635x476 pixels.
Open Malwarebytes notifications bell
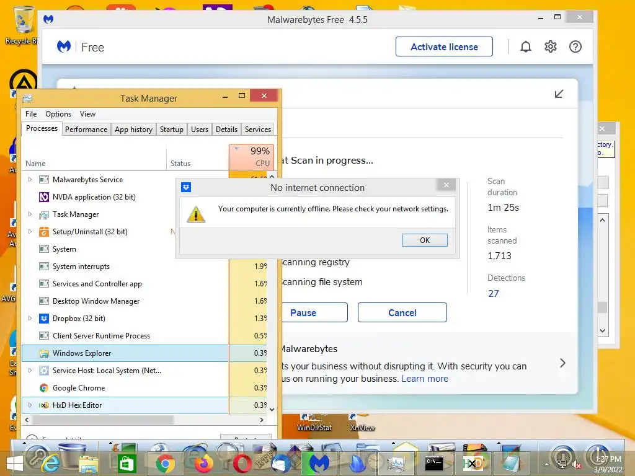525,47
